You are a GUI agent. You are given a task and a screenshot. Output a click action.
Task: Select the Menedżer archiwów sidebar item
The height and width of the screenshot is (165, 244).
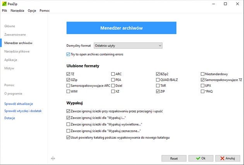tap(18, 43)
